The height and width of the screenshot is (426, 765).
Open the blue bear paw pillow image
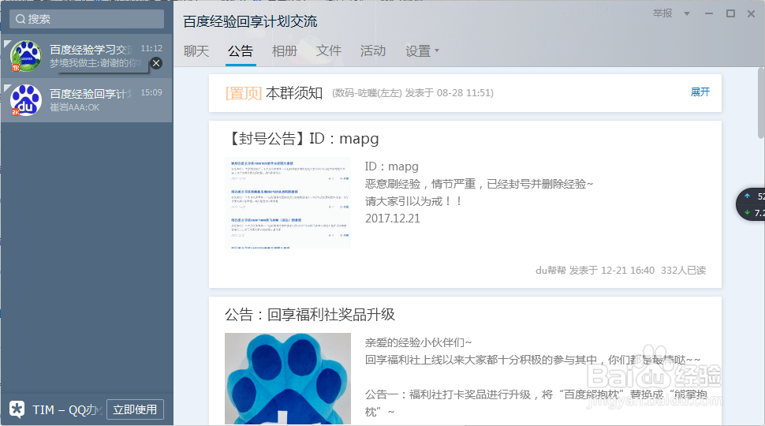pyautogui.click(x=288, y=379)
